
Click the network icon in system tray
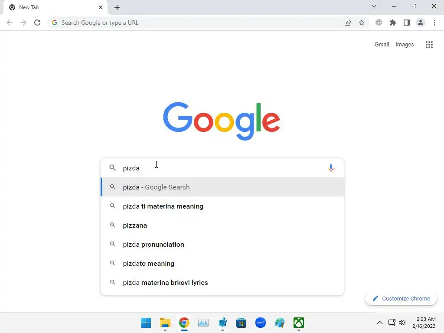[x=392, y=323]
